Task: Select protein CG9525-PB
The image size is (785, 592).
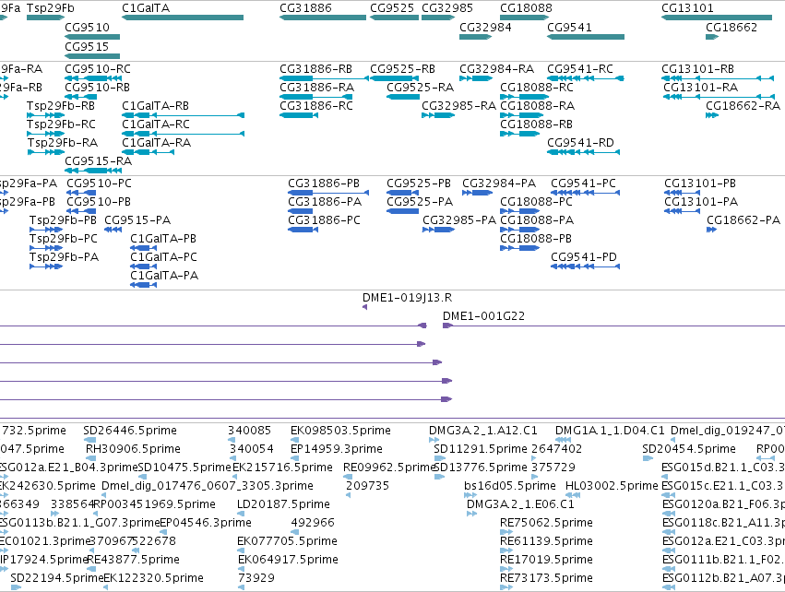Action: 402,193
